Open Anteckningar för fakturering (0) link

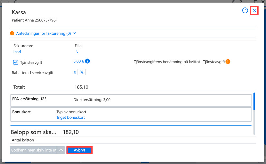(43, 33)
